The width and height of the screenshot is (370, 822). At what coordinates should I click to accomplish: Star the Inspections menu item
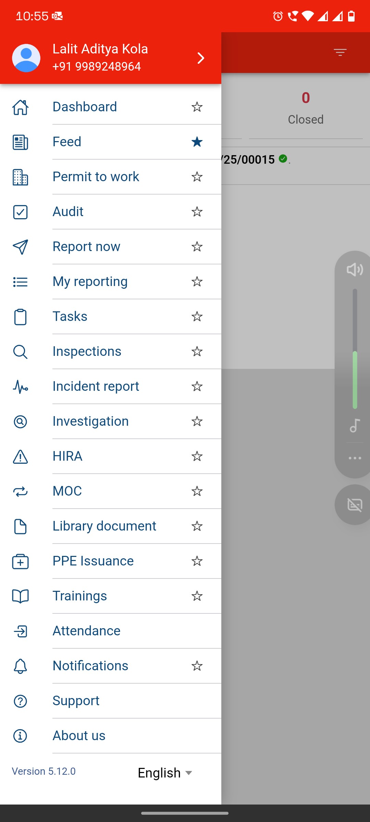(x=197, y=351)
